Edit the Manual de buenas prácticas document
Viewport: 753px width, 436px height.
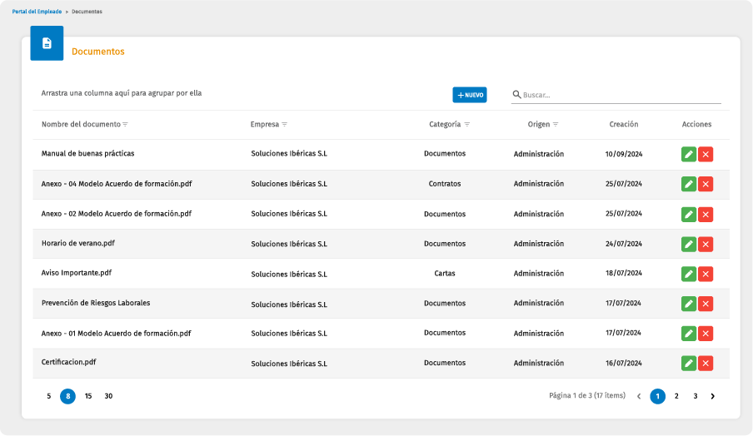(688, 154)
